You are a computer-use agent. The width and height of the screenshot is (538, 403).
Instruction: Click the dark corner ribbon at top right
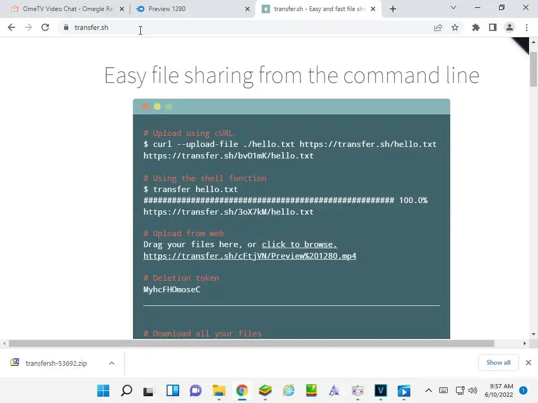pyautogui.click(x=522, y=44)
